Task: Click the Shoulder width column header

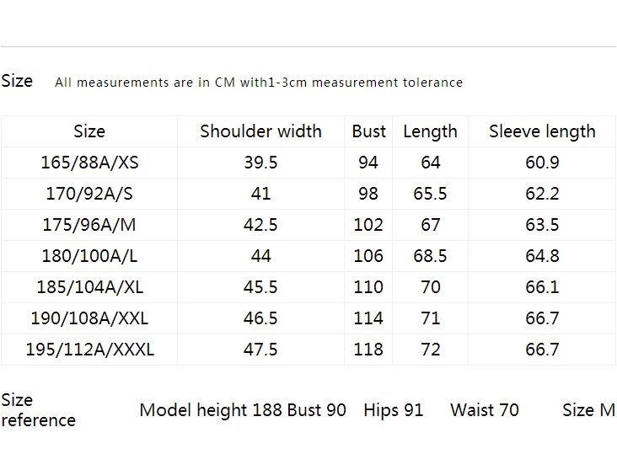Action: tap(260, 131)
